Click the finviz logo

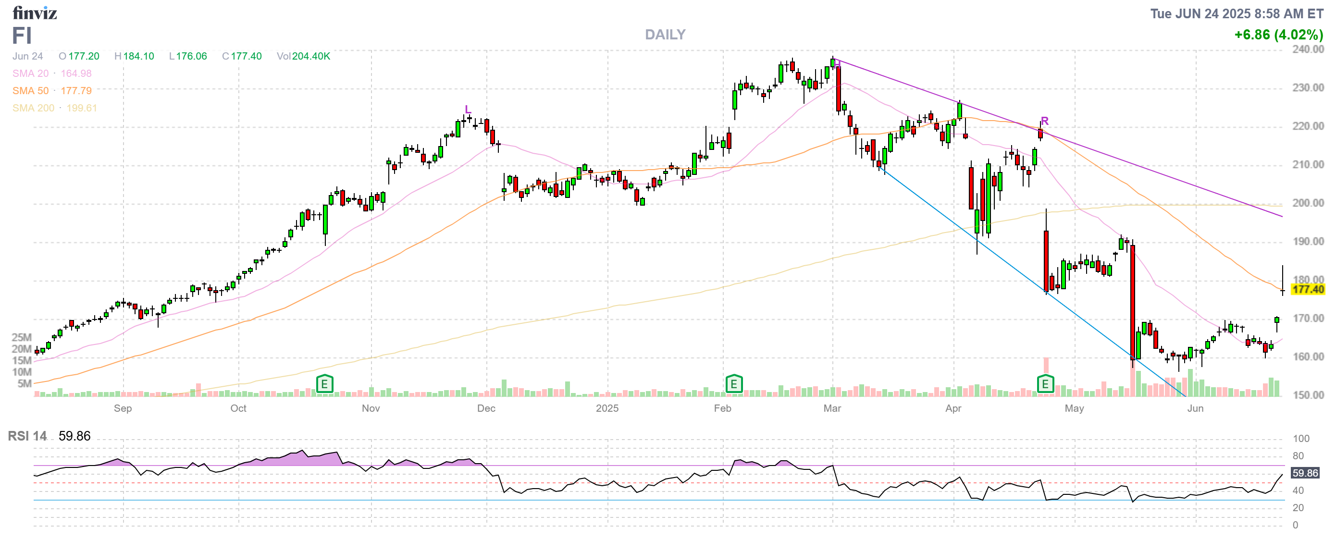coord(34,12)
